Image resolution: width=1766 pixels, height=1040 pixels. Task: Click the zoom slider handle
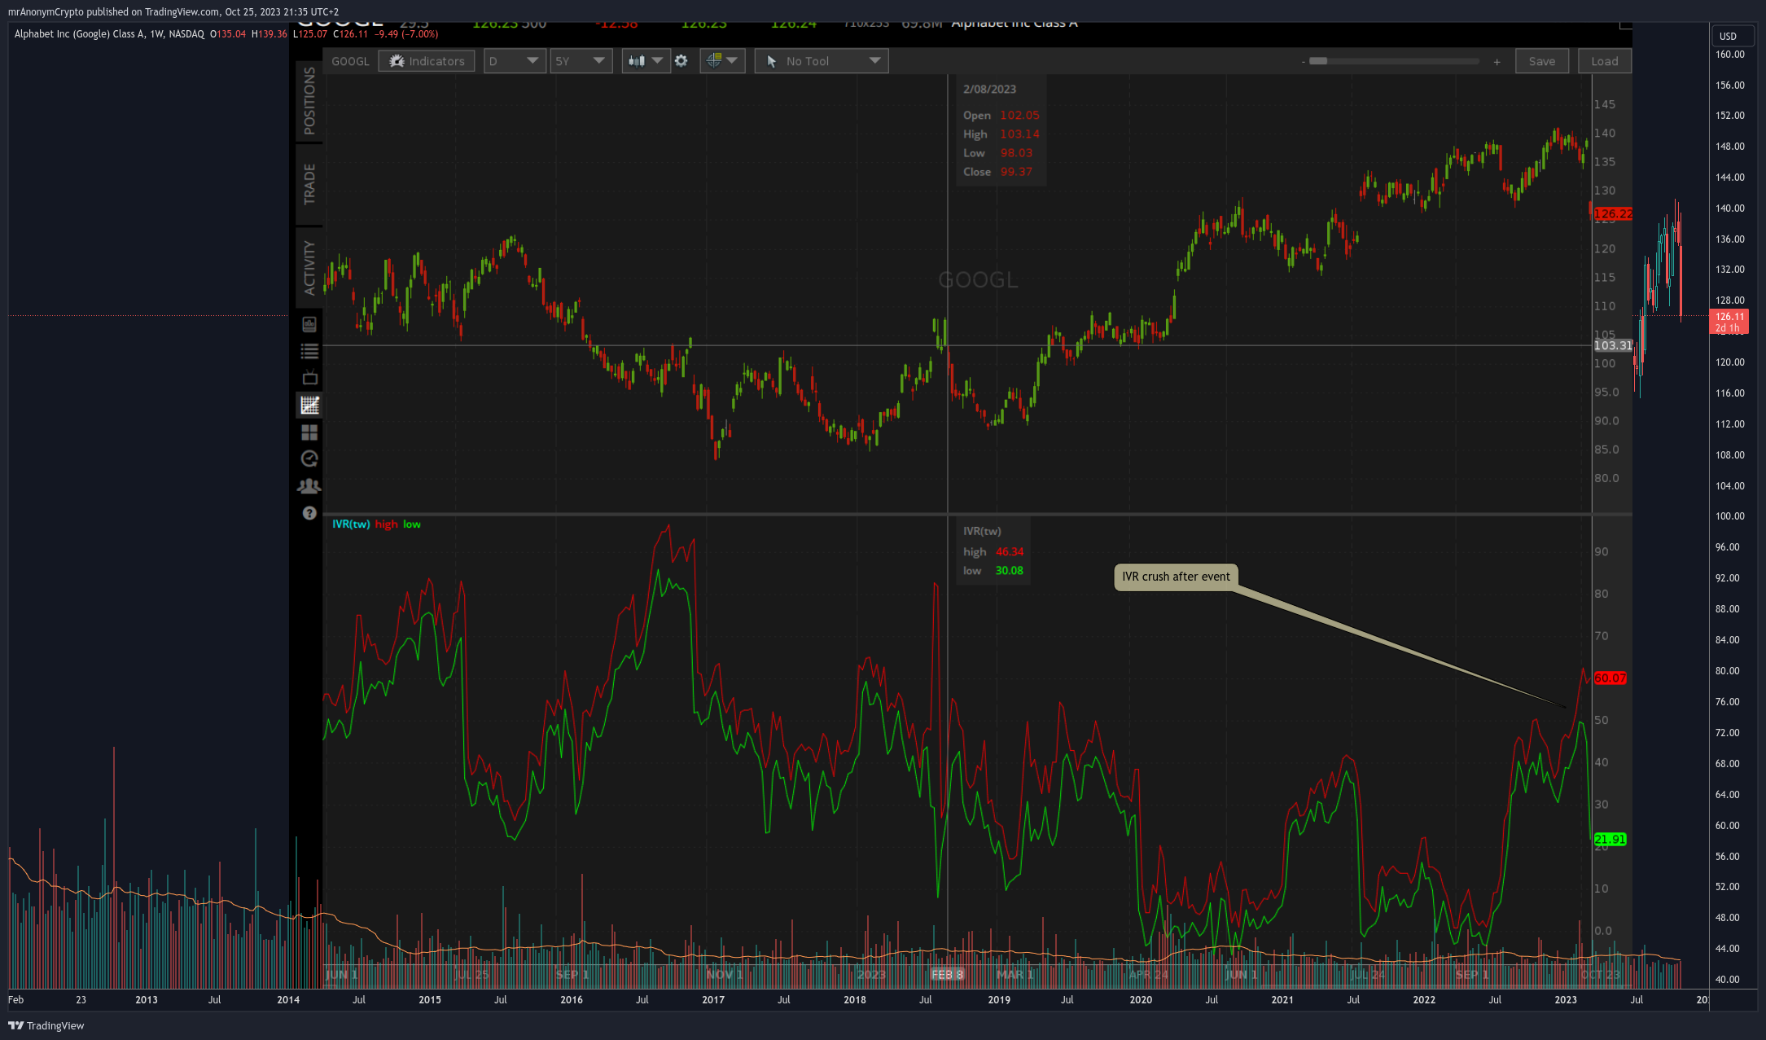click(x=1318, y=61)
